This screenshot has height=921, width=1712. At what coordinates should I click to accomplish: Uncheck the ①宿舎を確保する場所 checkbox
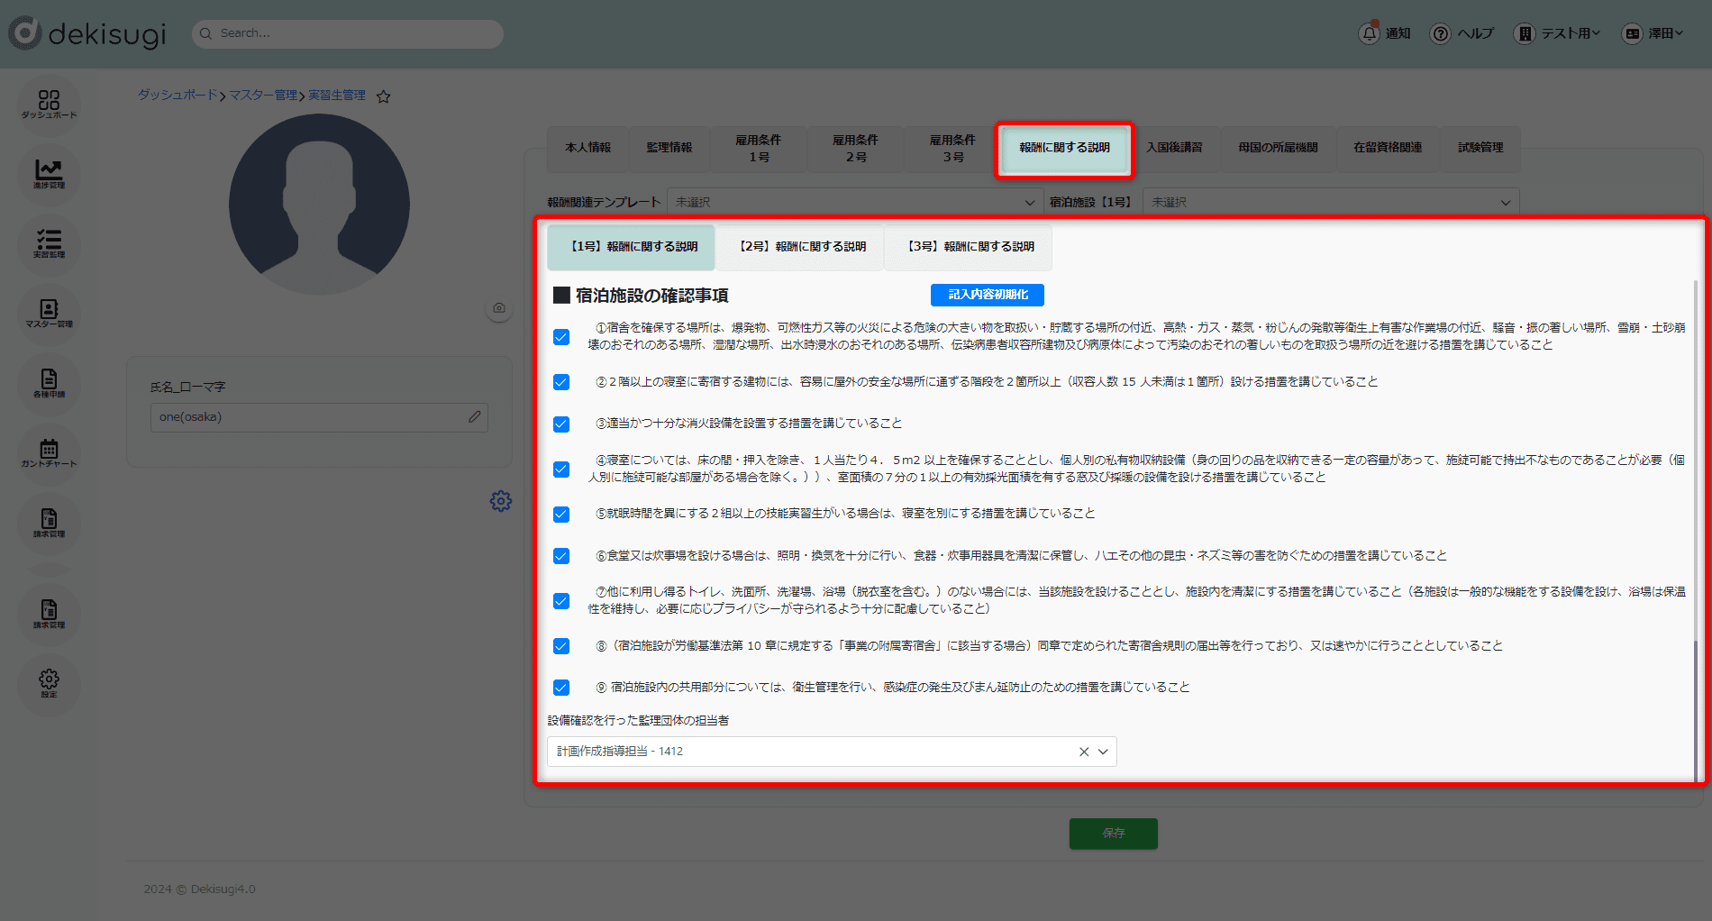pyautogui.click(x=561, y=337)
